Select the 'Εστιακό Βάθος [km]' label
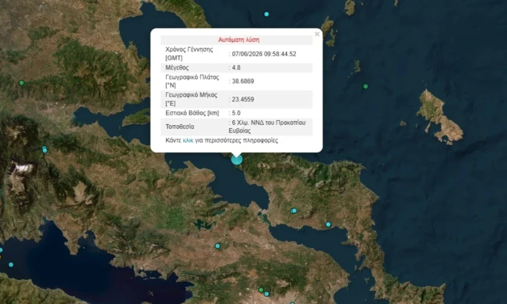The height and width of the screenshot is (304, 507). [192, 113]
